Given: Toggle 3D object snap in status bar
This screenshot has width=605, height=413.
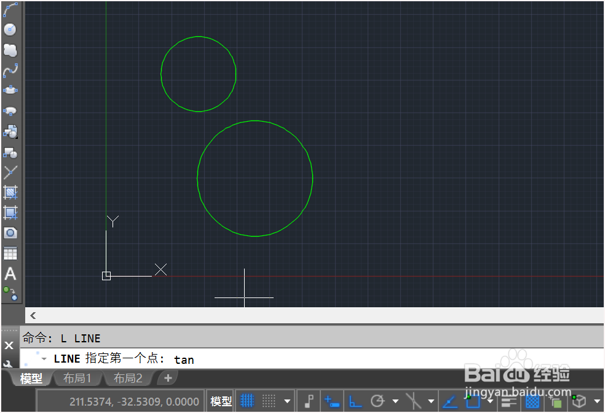Looking at the screenshot, I should (x=579, y=401).
